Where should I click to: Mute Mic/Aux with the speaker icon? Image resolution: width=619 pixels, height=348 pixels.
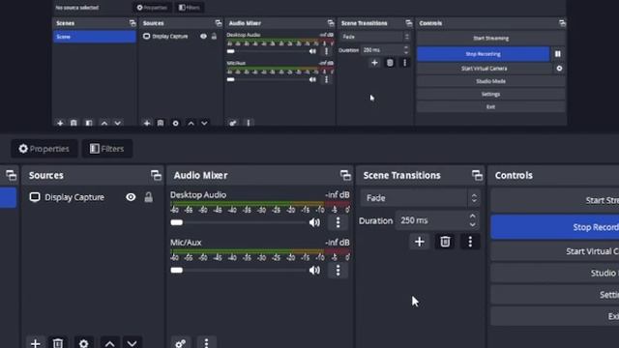pos(314,271)
